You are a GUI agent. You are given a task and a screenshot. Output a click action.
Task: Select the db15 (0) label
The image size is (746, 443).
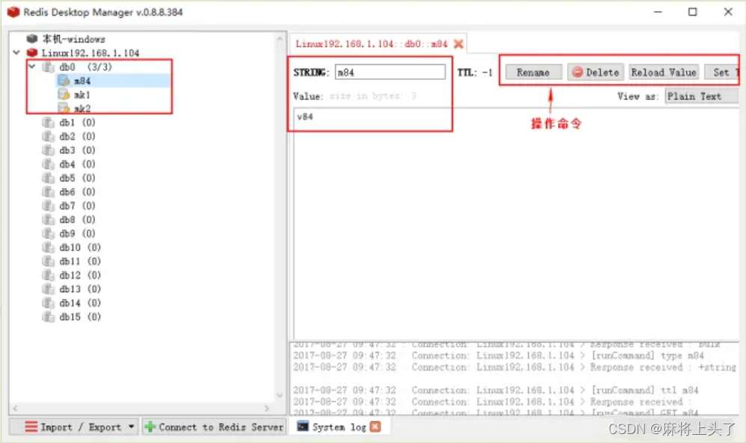(x=80, y=317)
